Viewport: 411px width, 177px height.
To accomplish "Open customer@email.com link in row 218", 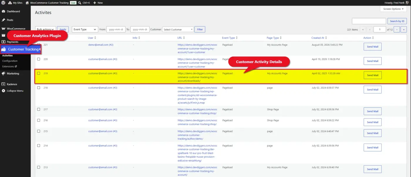I will click(x=102, y=88).
